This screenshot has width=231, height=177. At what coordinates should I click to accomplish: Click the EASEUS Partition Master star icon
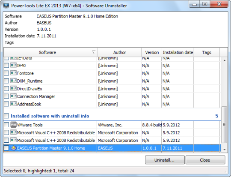pos(13,148)
